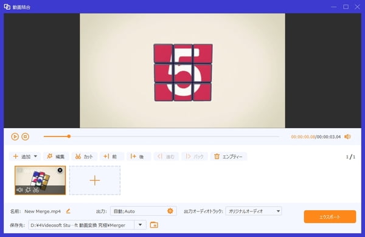The width and height of the screenshot is (365, 237).
Task: Remove clip with X on thumbnail
Action: coord(60,170)
